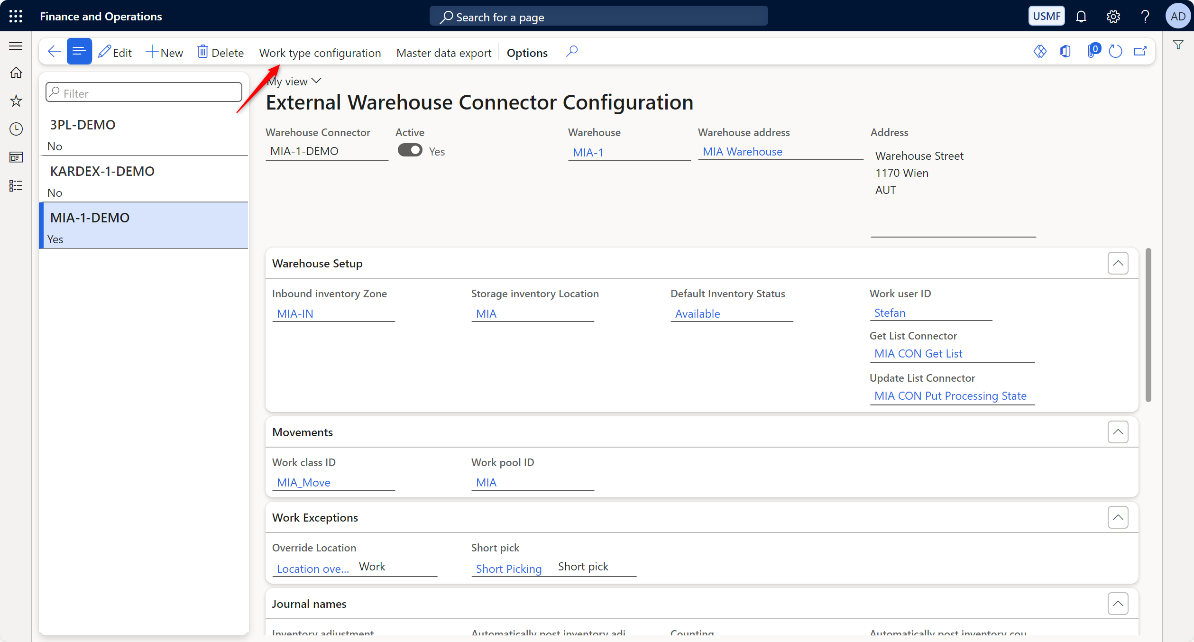Open Favorites star in left sidebar
Image resolution: width=1194 pixels, height=642 pixels.
16,101
